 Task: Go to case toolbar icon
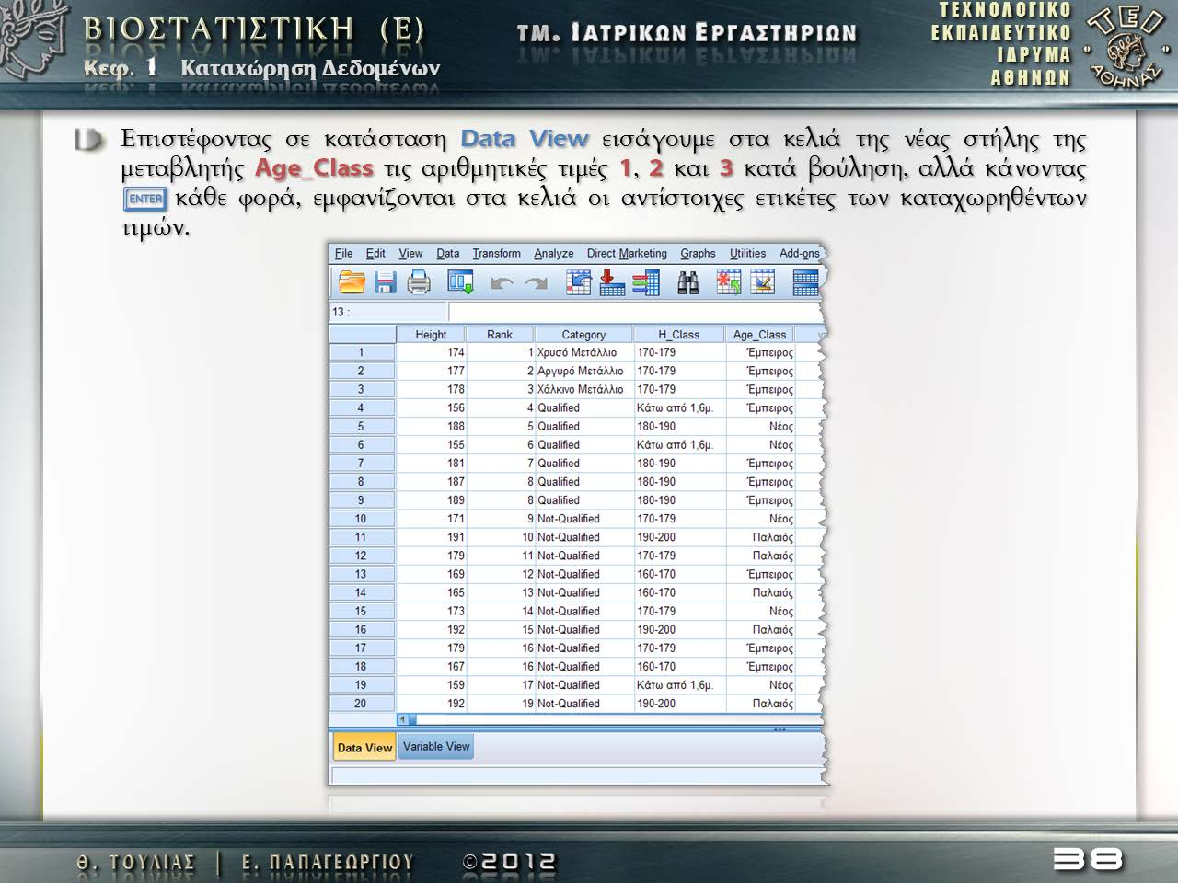578,282
